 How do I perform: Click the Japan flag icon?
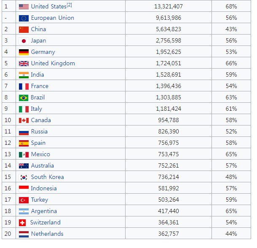[24, 41]
